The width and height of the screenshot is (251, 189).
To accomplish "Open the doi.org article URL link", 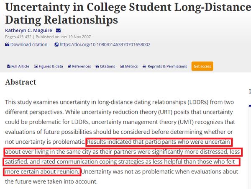I will (x=105, y=44).
